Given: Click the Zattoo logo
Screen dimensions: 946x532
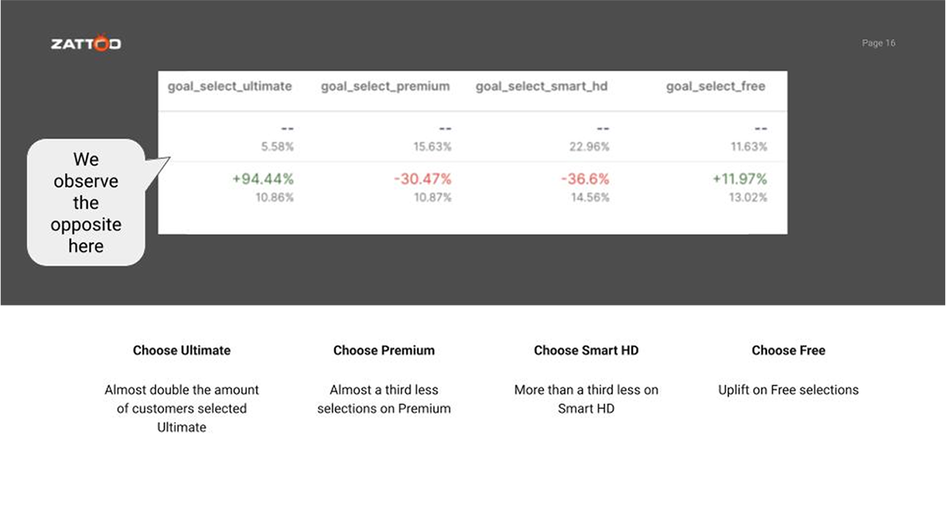Looking at the screenshot, I should click(86, 44).
